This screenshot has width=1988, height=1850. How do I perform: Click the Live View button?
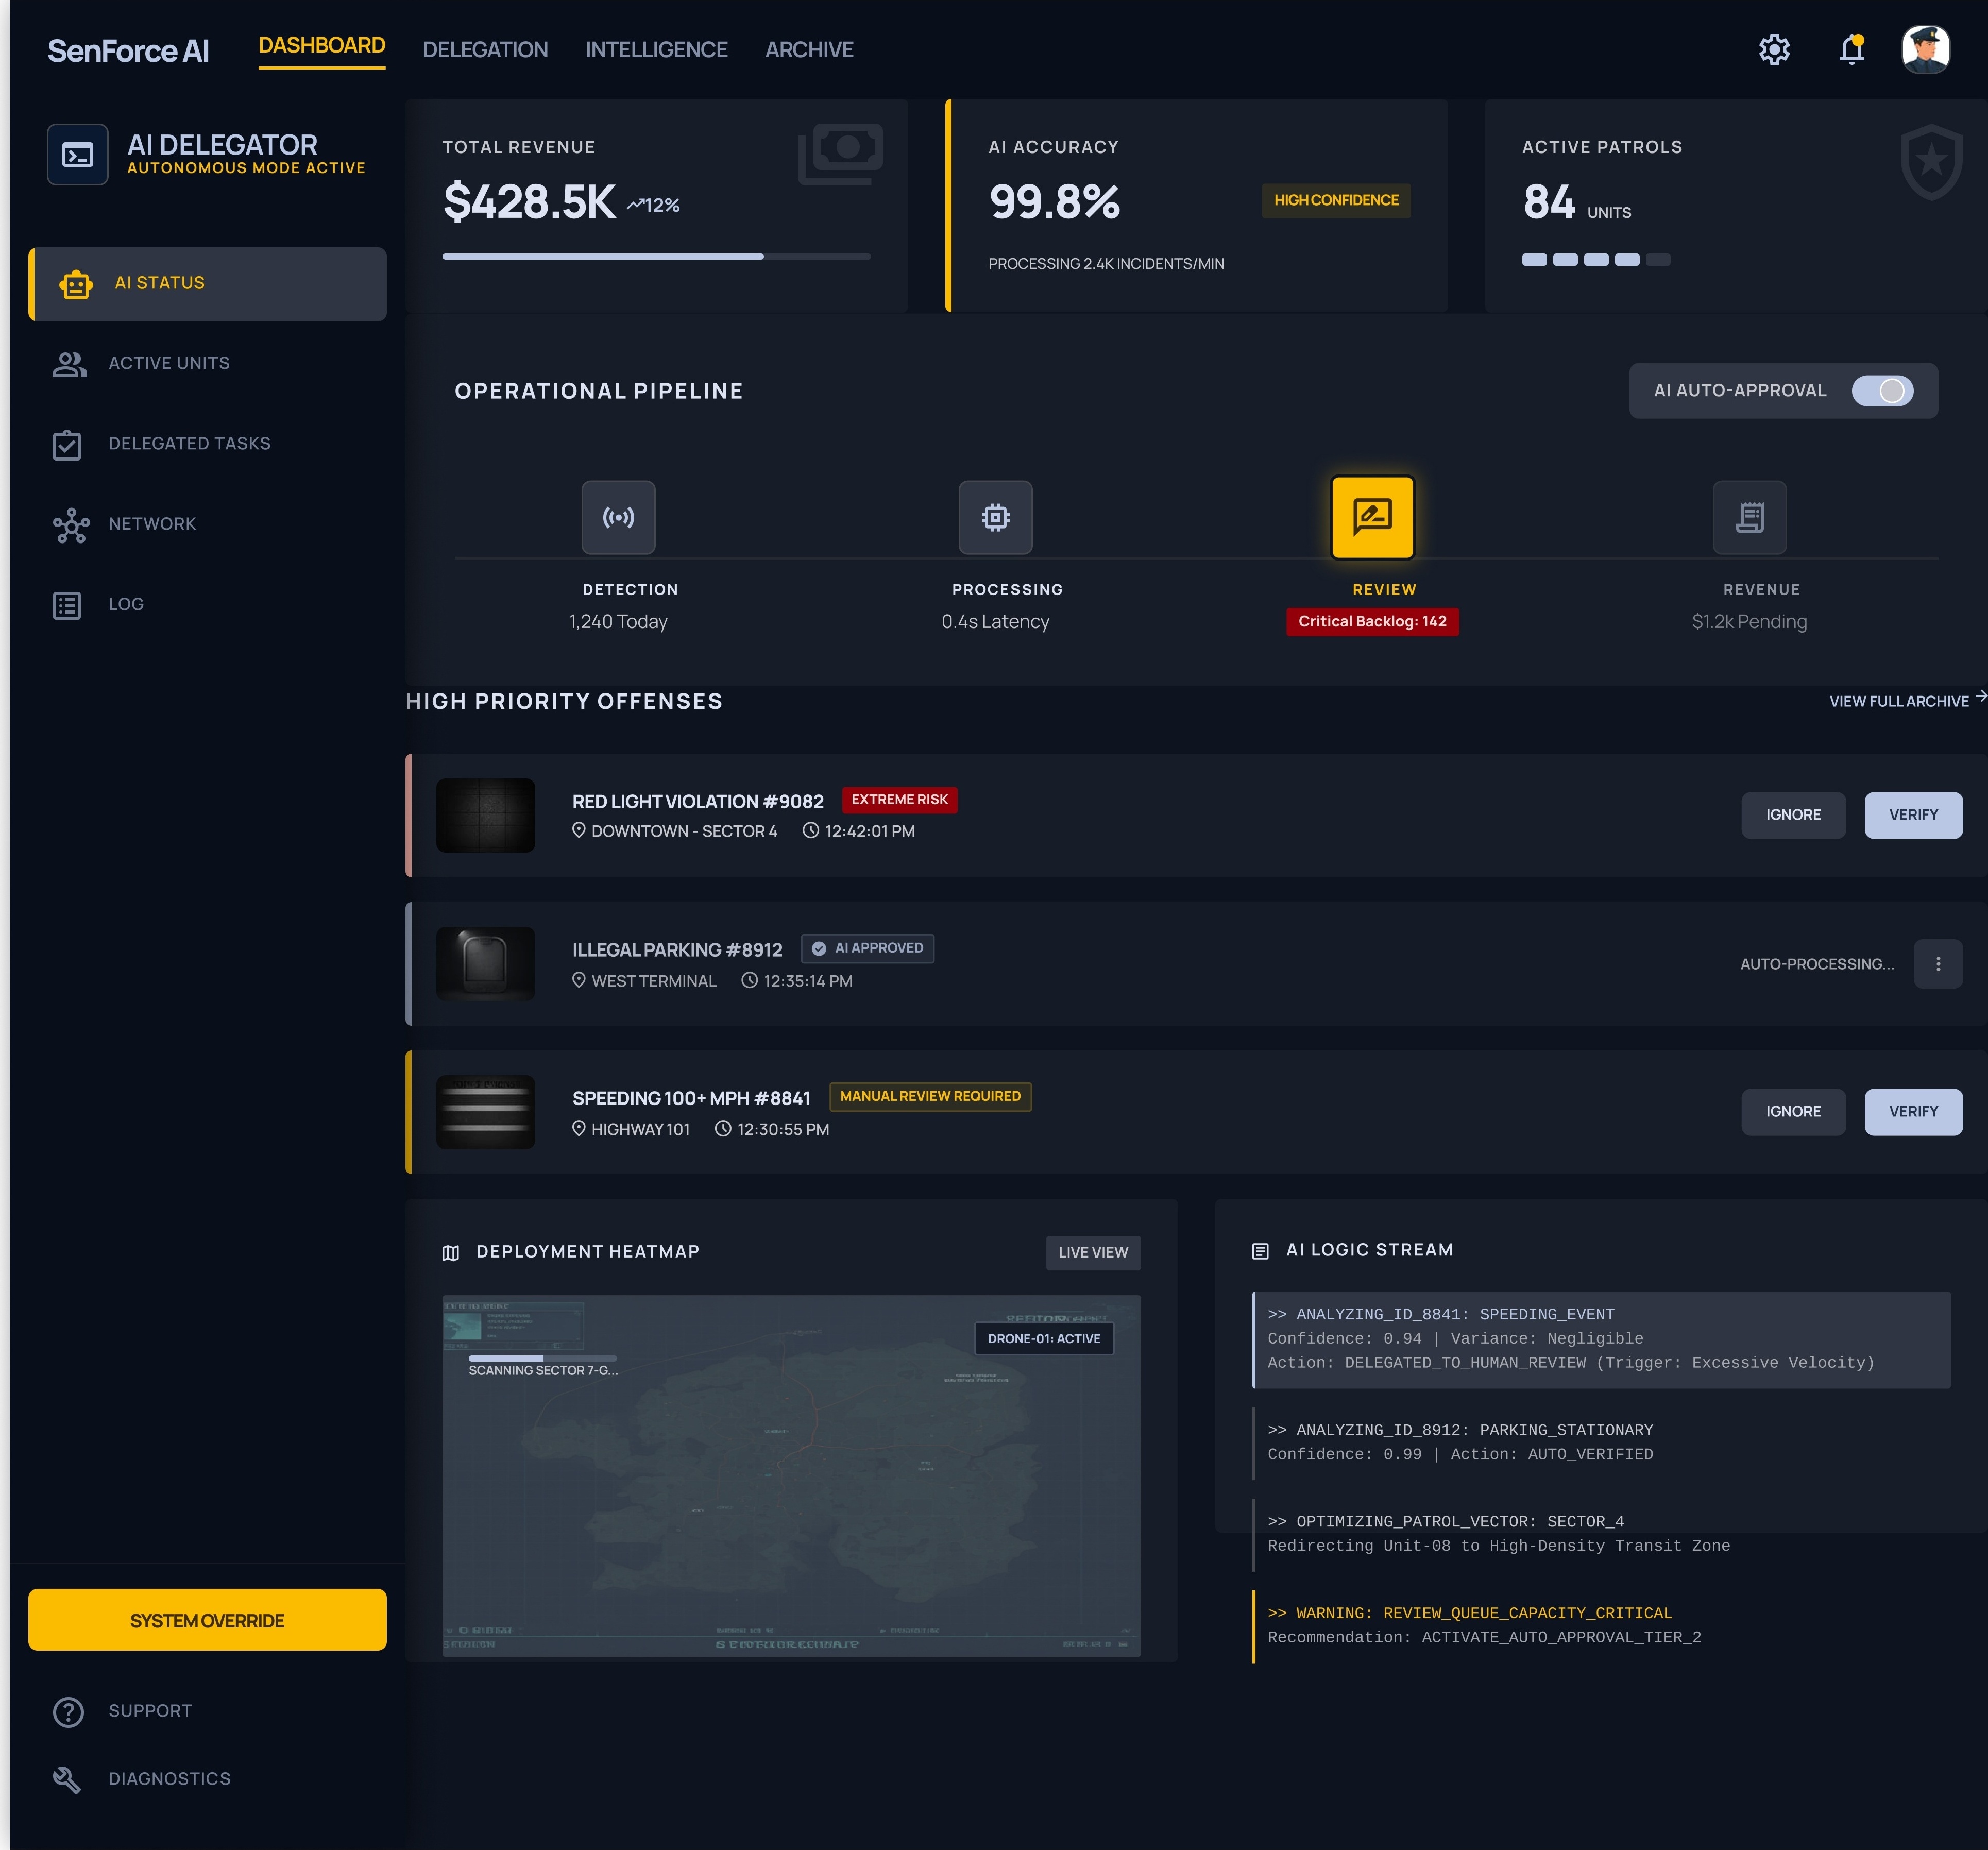tap(1093, 1253)
